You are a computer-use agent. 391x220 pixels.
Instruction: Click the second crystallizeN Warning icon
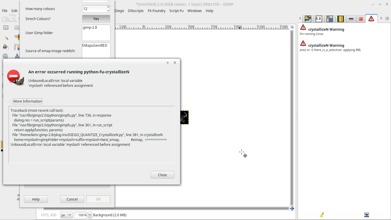click(303, 43)
